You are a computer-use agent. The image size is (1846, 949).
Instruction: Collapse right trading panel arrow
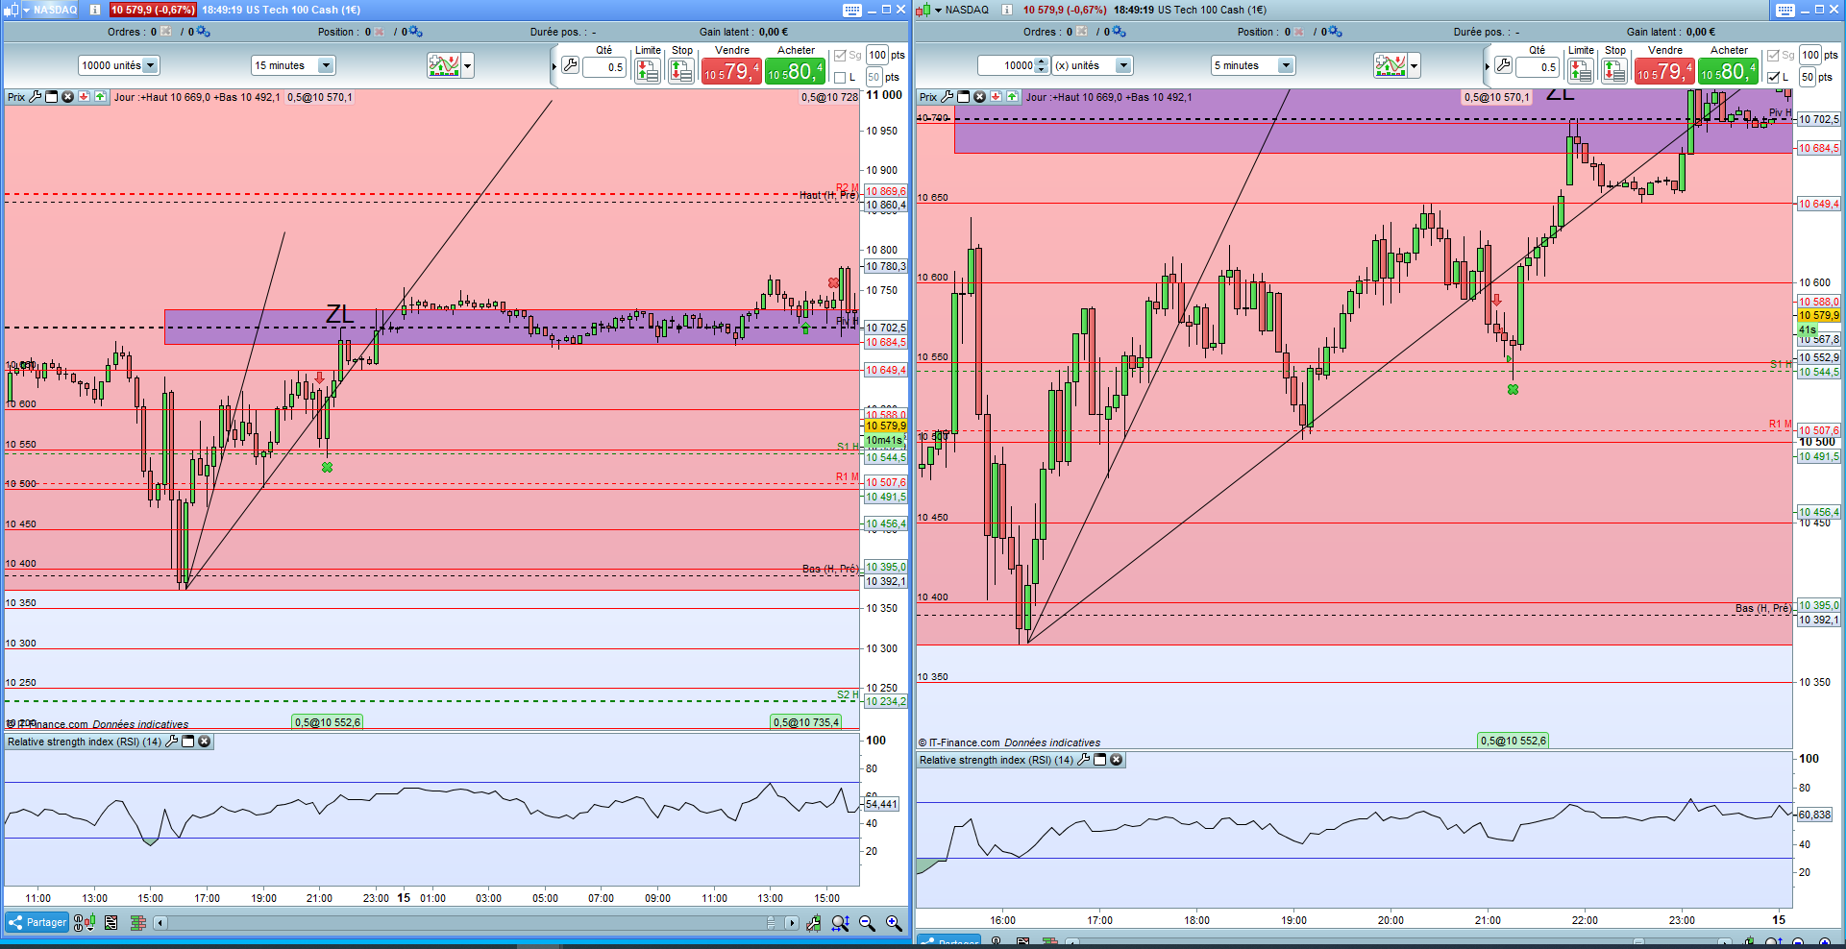1488,66
